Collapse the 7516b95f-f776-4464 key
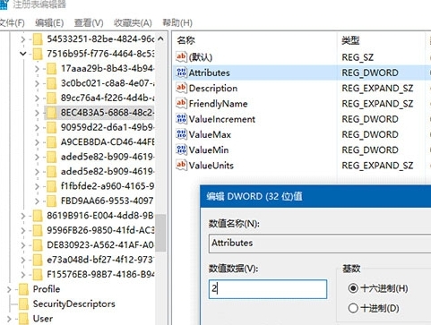This screenshot has height=325, width=431. click(23, 54)
